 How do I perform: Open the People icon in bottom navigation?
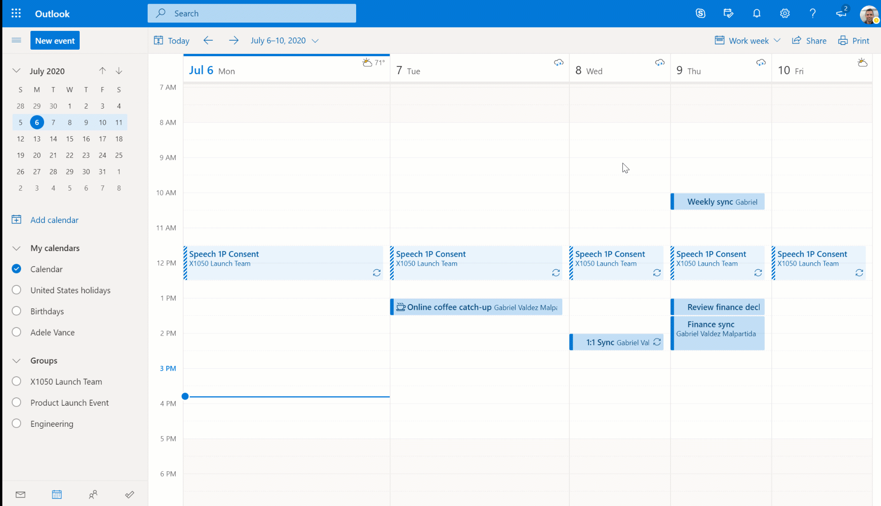click(93, 494)
